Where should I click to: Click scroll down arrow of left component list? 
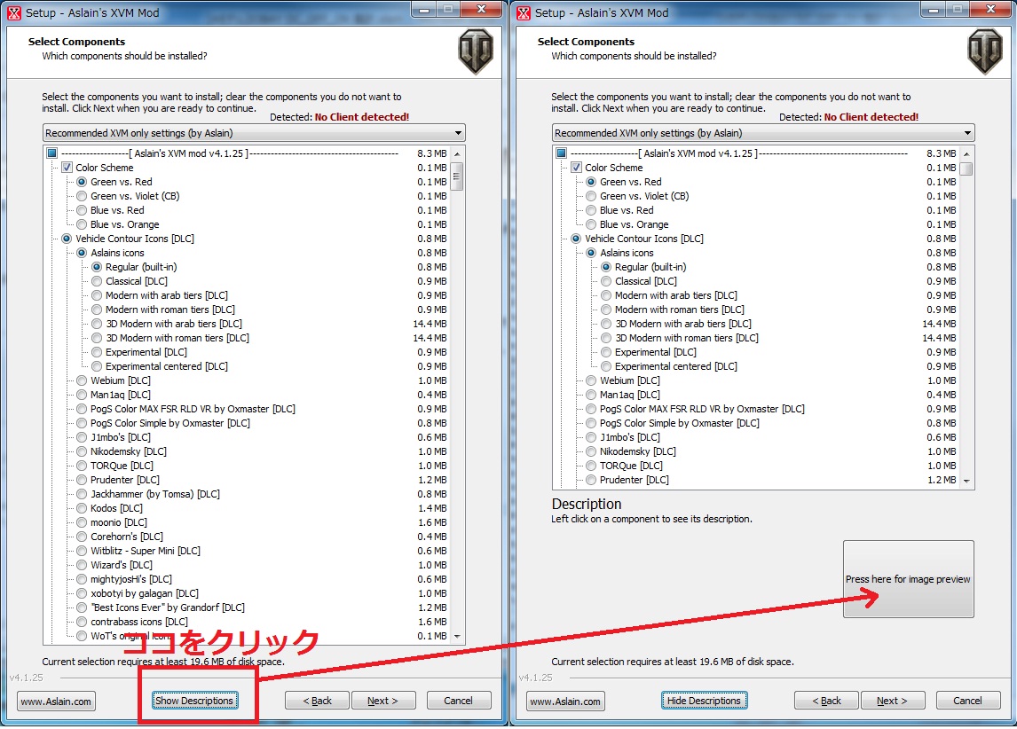point(457,637)
